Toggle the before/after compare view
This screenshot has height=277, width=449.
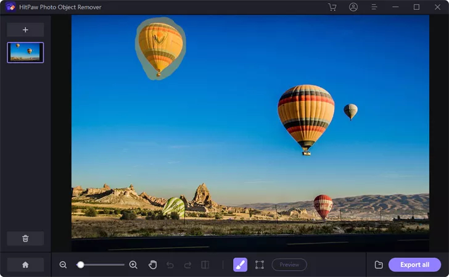[x=205, y=265]
